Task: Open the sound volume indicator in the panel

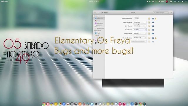Action: point(175,1)
